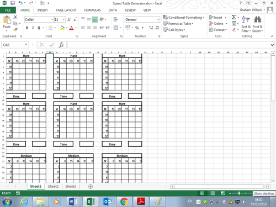Open the PAGE LAYOUT ribbon tab
This screenshot has width=276, height=207.
pyautogui.click(x=66, y=10)
